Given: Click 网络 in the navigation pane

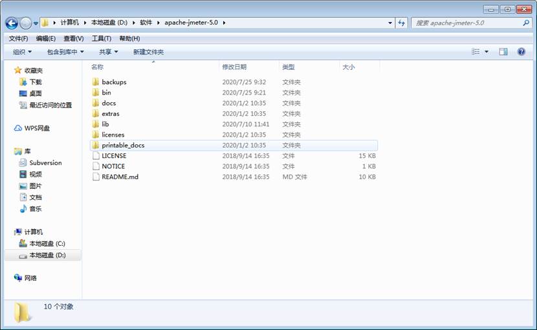Looking at the screenshot, I should pyautogui.click(x=30, y=278).
